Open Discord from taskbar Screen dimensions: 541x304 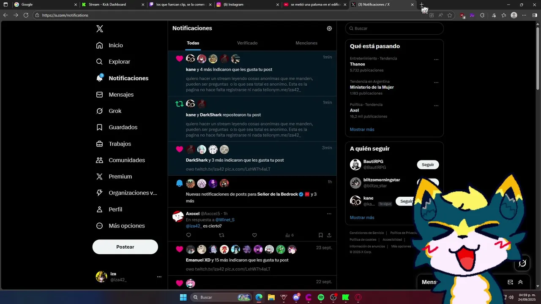click(296, 297)
